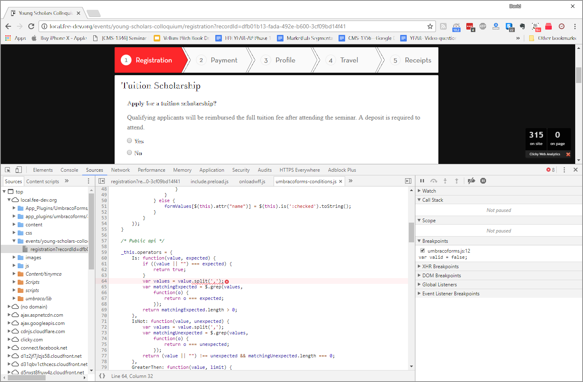This screenshot has width=583, height=382.
Task: Click the Step into function icon
Action: (445, 181)
